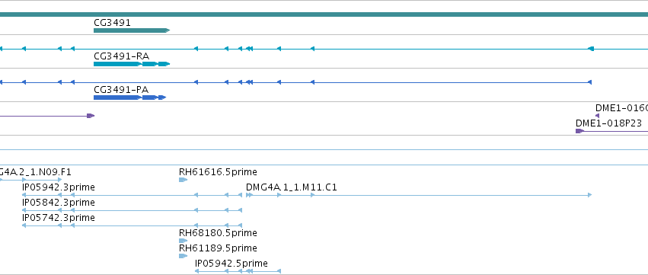Select the CG3491 gene bar
Screen dimensions: 648x275
click(132, 30)
